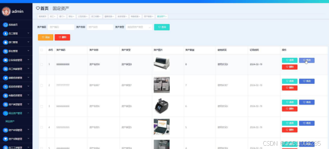Click the red 删除 button above the table
The image size is (329, 149).
tap(62, 37)
